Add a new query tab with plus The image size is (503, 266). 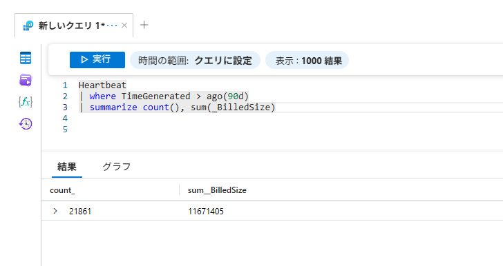pyautogui.click(x=144, y=25)
